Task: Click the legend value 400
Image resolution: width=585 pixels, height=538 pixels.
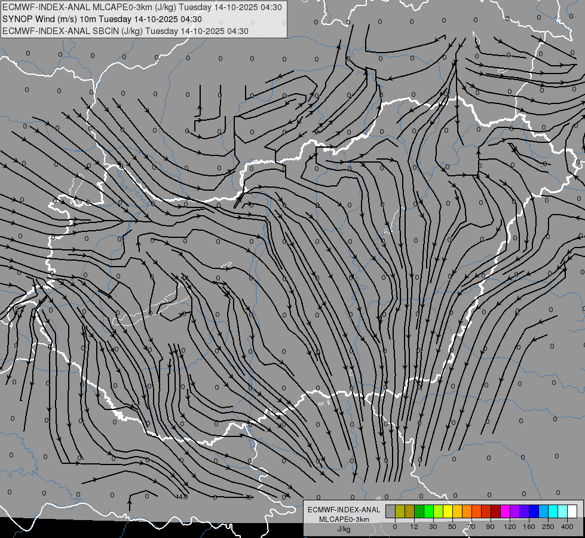Action: tap(567, 527)
